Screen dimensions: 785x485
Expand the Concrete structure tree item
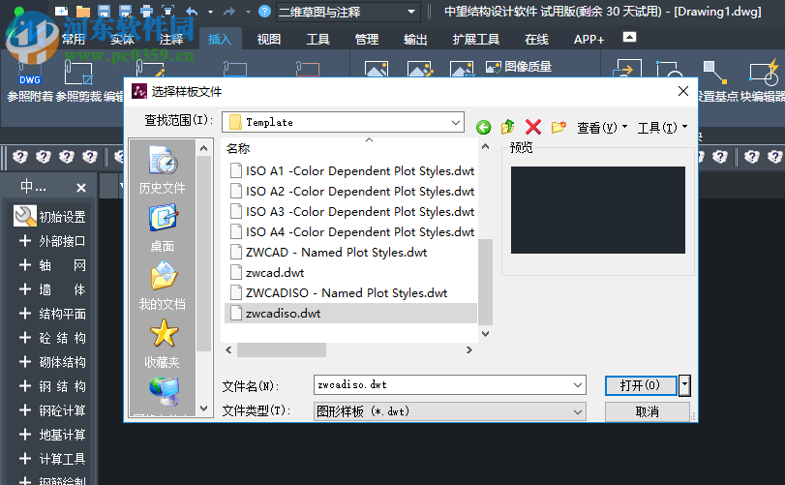tap(25, 338)
